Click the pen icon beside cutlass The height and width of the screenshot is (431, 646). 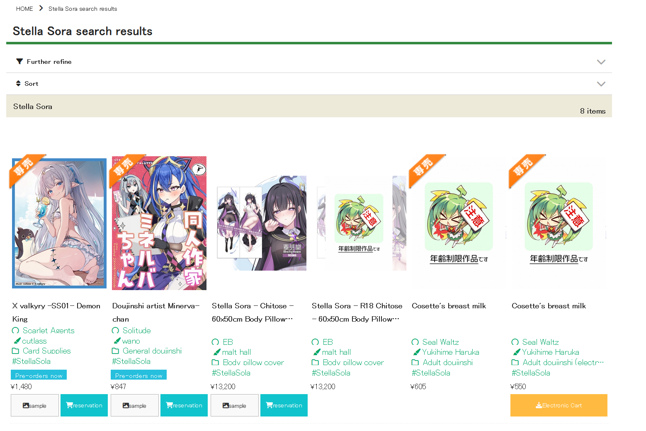pyautogui.click(x=17, y=341)
